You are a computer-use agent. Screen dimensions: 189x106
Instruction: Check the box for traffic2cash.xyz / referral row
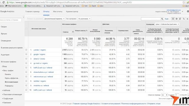[x=26, y=67]
